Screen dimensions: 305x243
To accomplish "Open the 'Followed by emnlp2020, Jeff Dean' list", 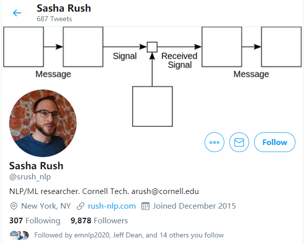I will pos(129,235).
